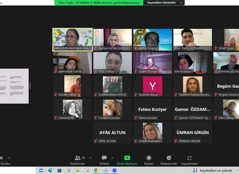Open Microsoft Store from the taskbar
The width and height of the screenshot is (239, 174).
(x=59, y=170)
